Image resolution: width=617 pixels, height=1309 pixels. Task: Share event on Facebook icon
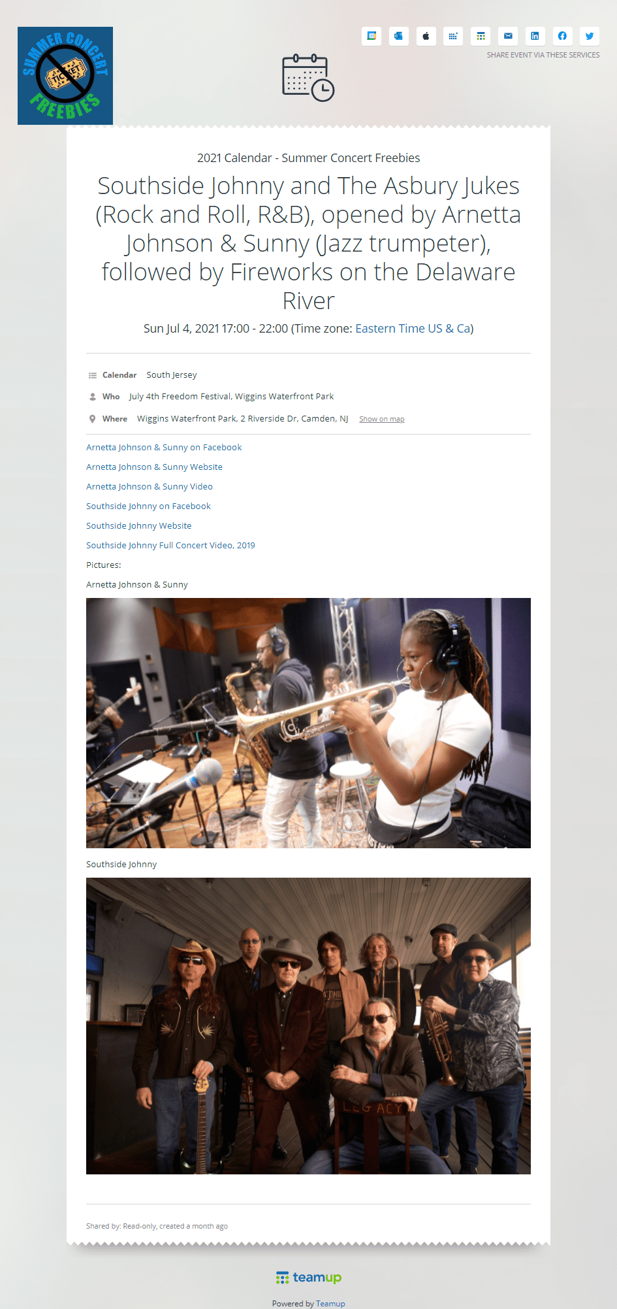coord(562,36)
